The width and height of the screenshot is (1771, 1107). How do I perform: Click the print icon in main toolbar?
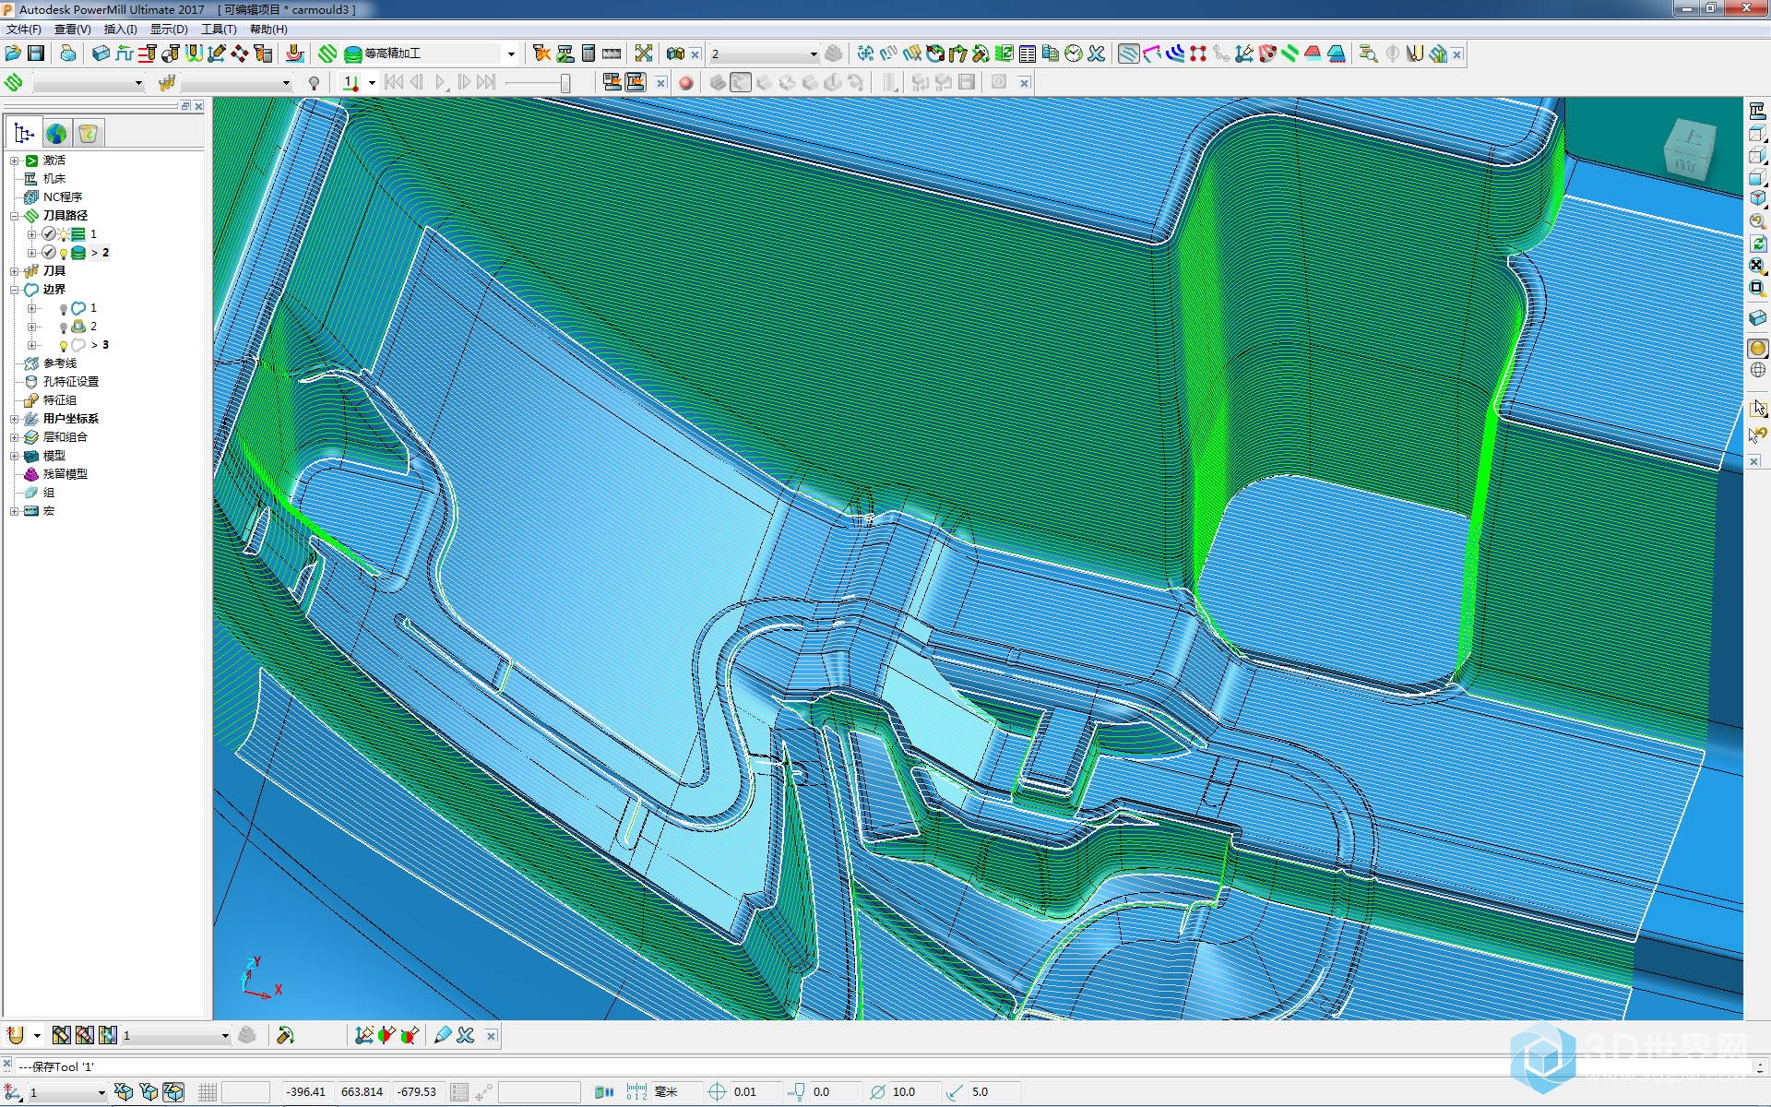click(x=68, y=54)
